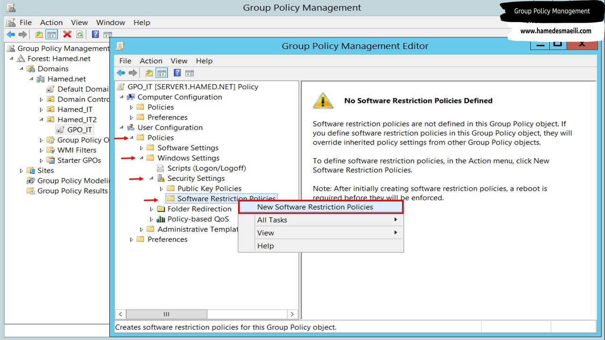Select the Hamed_IT organizational unit

coord(75,110)
